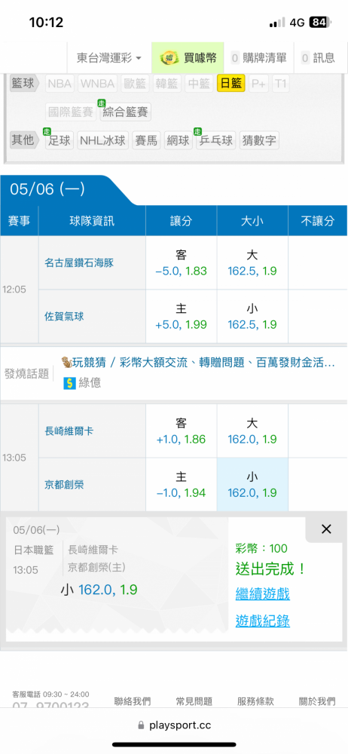Open the 訊息 messages tab

coord(318,58)
